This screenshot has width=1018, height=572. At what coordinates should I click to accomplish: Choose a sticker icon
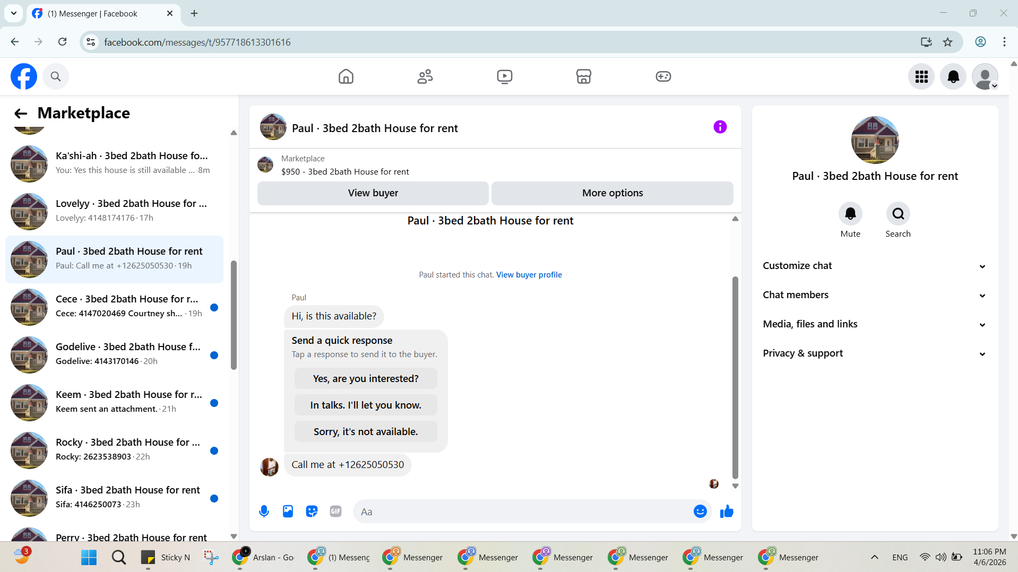(x=312, y=512)
